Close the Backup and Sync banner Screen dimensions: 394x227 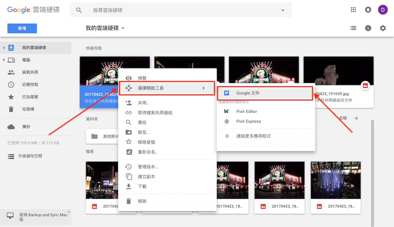coord(69,212)
